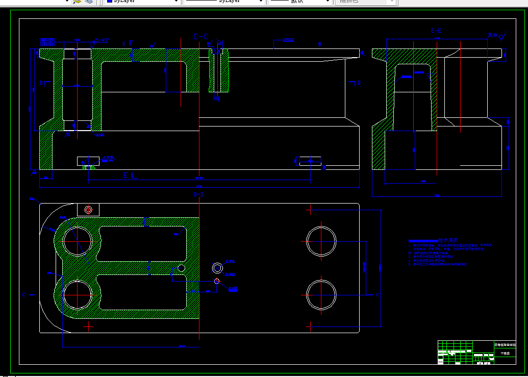The image size is (528, 377).
Task: Open the 默认 lineweight dropdown
Action: pos(299,2)
